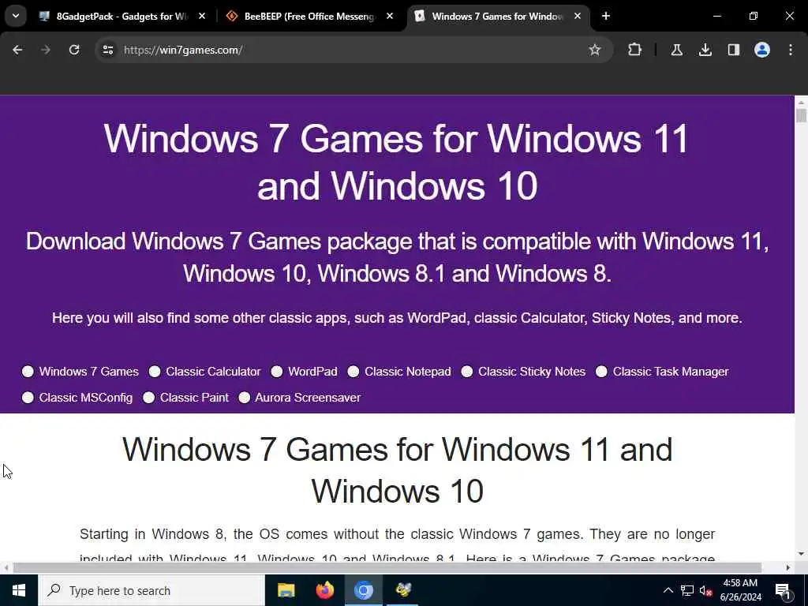808x606 pixels.
Task: Close the 8GadgetPack tab
Action: coord(202,16)
